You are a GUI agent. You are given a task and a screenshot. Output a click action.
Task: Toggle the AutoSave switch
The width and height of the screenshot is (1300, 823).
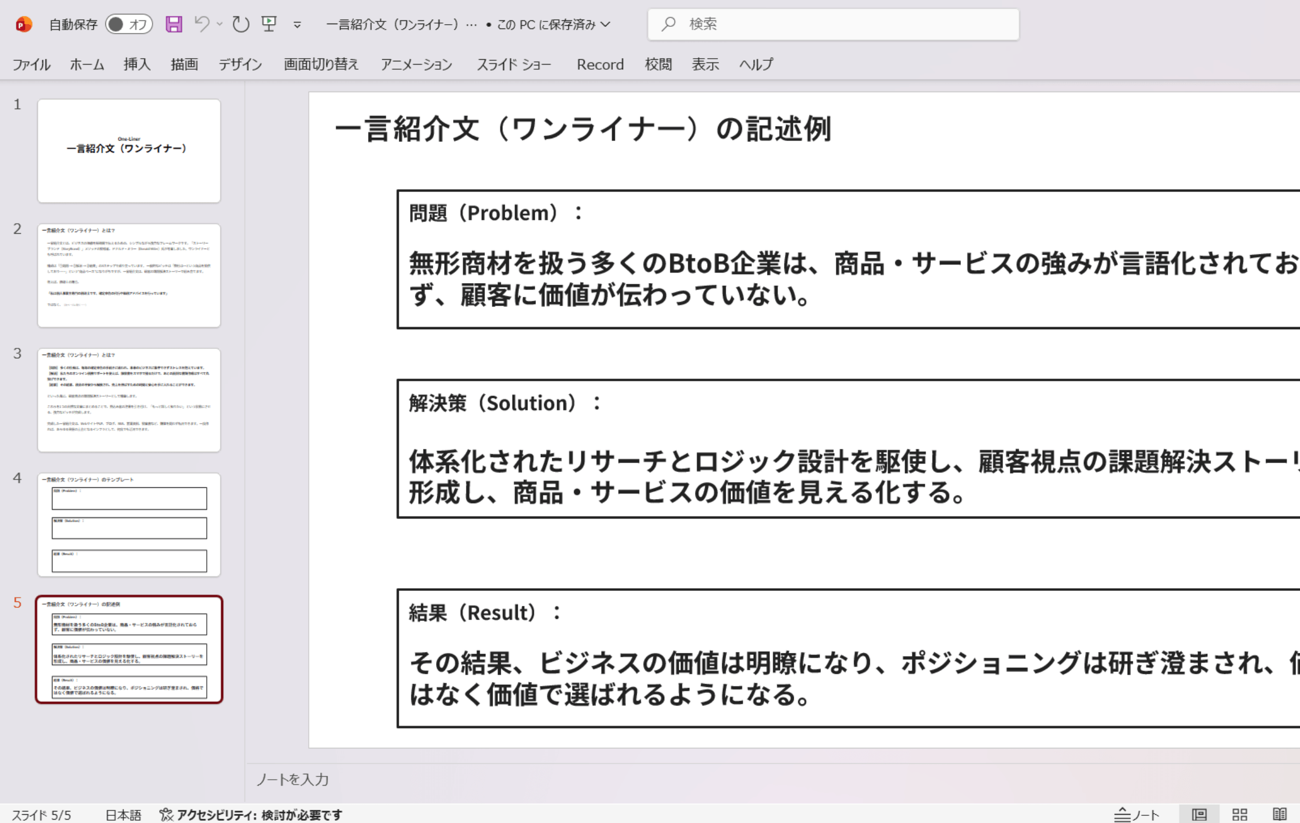tap(129, 24)
